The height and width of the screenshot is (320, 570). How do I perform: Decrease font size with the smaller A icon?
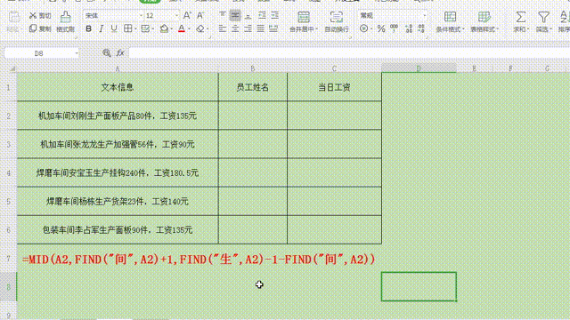(199, 15)
